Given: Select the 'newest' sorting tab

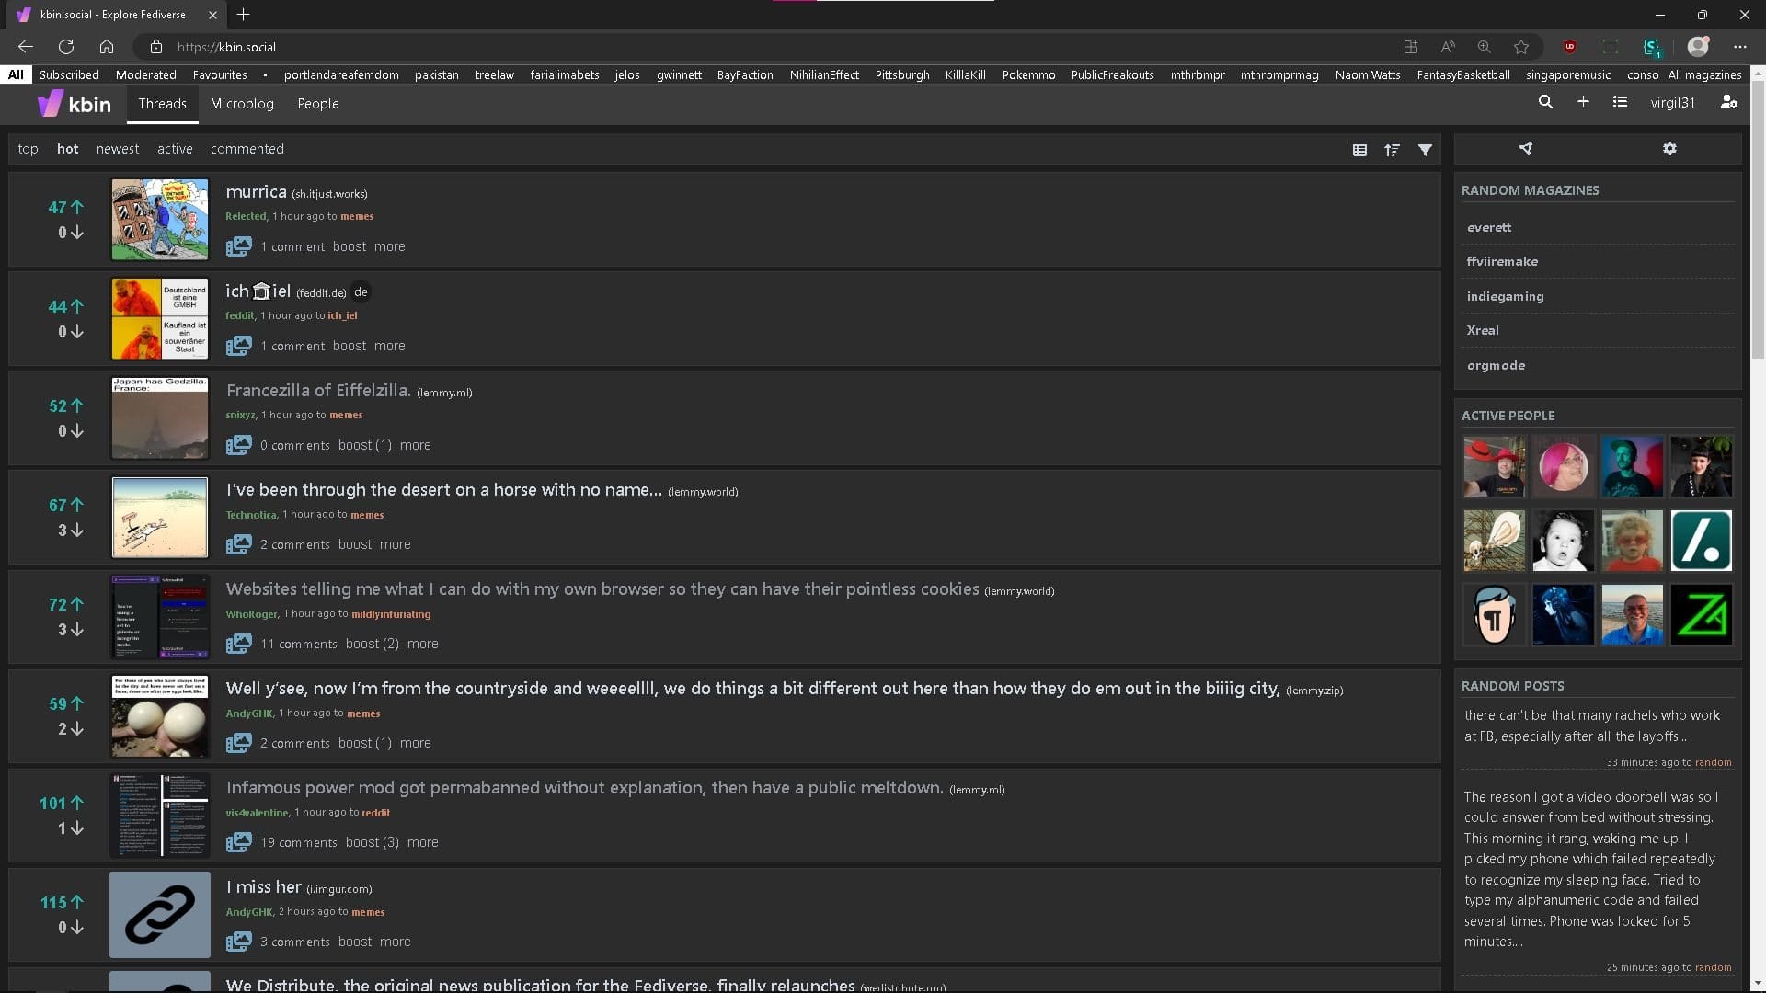Looking at the screenshot, I should tap(118, 148).
